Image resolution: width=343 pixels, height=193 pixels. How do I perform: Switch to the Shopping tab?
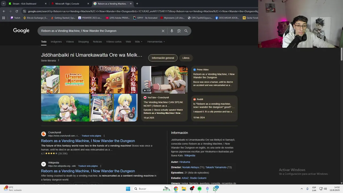coord(83,42)
